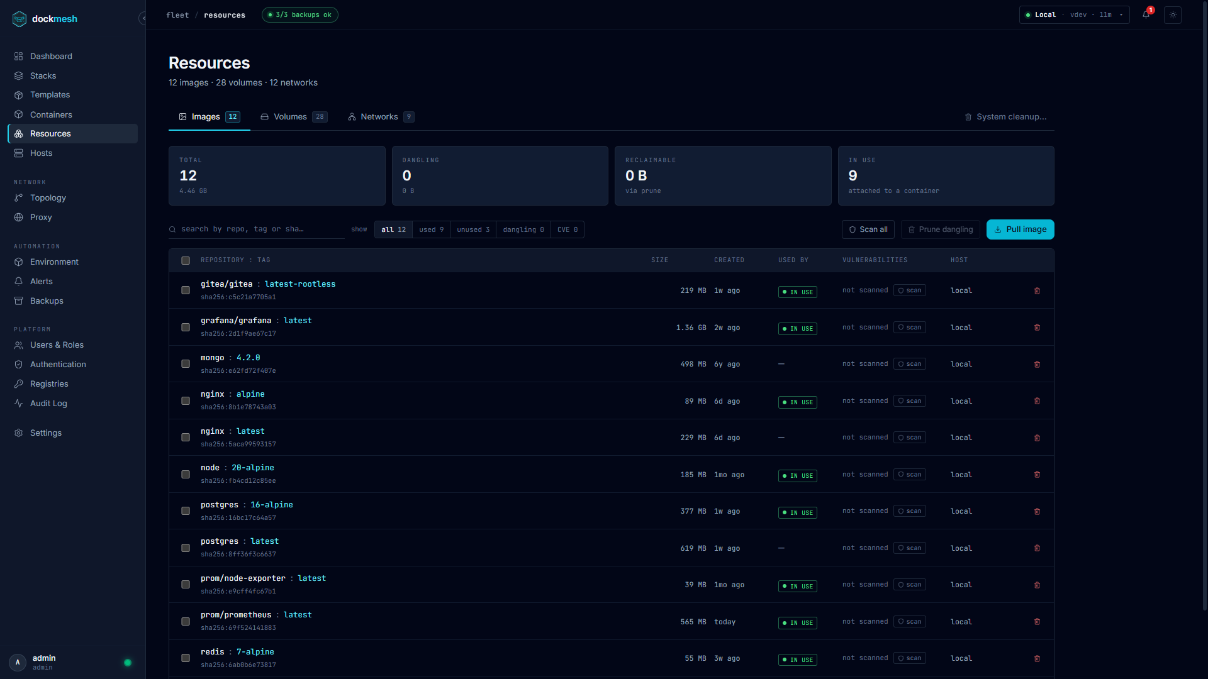Delete the nginx alpine image with trash icon
Screen dimensions: 1208x679
[x=1037, y=401]
